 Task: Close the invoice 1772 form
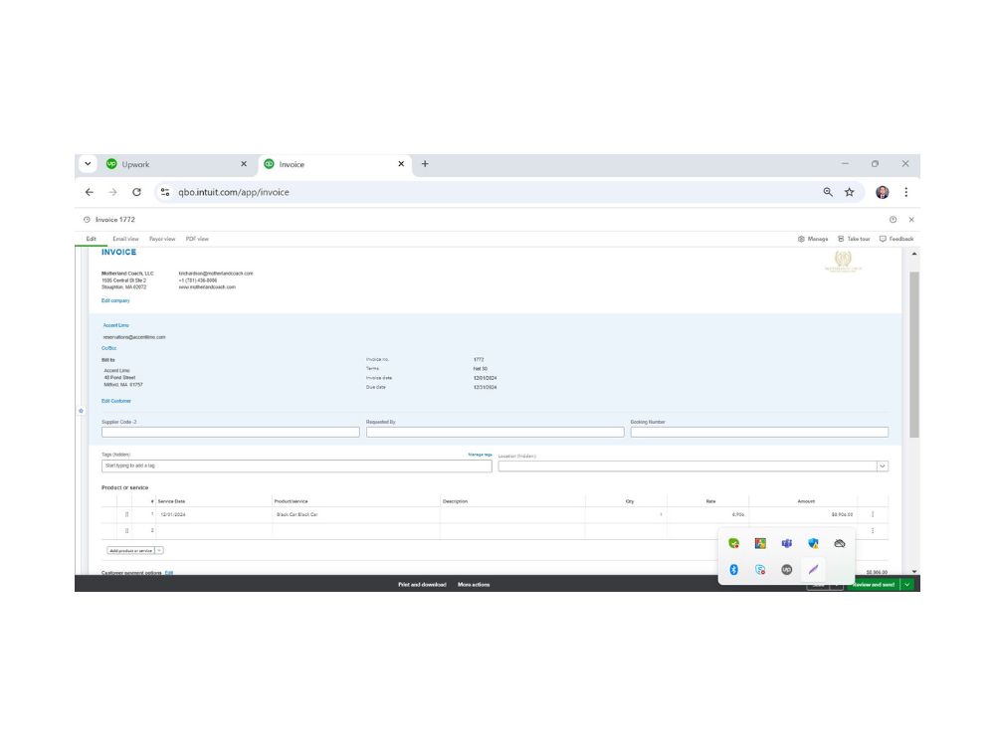click(x=911, y=220)
